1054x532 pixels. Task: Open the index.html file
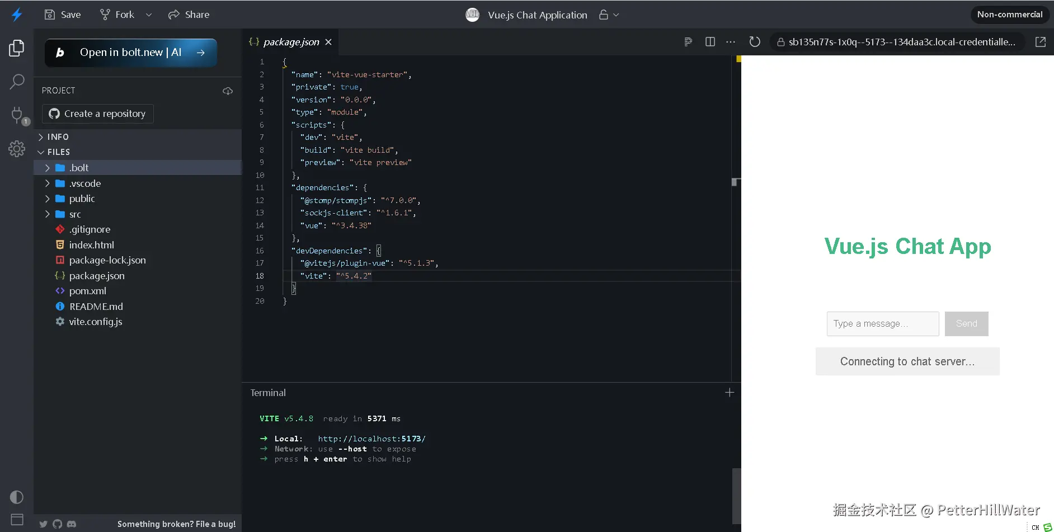coord(138,245)
